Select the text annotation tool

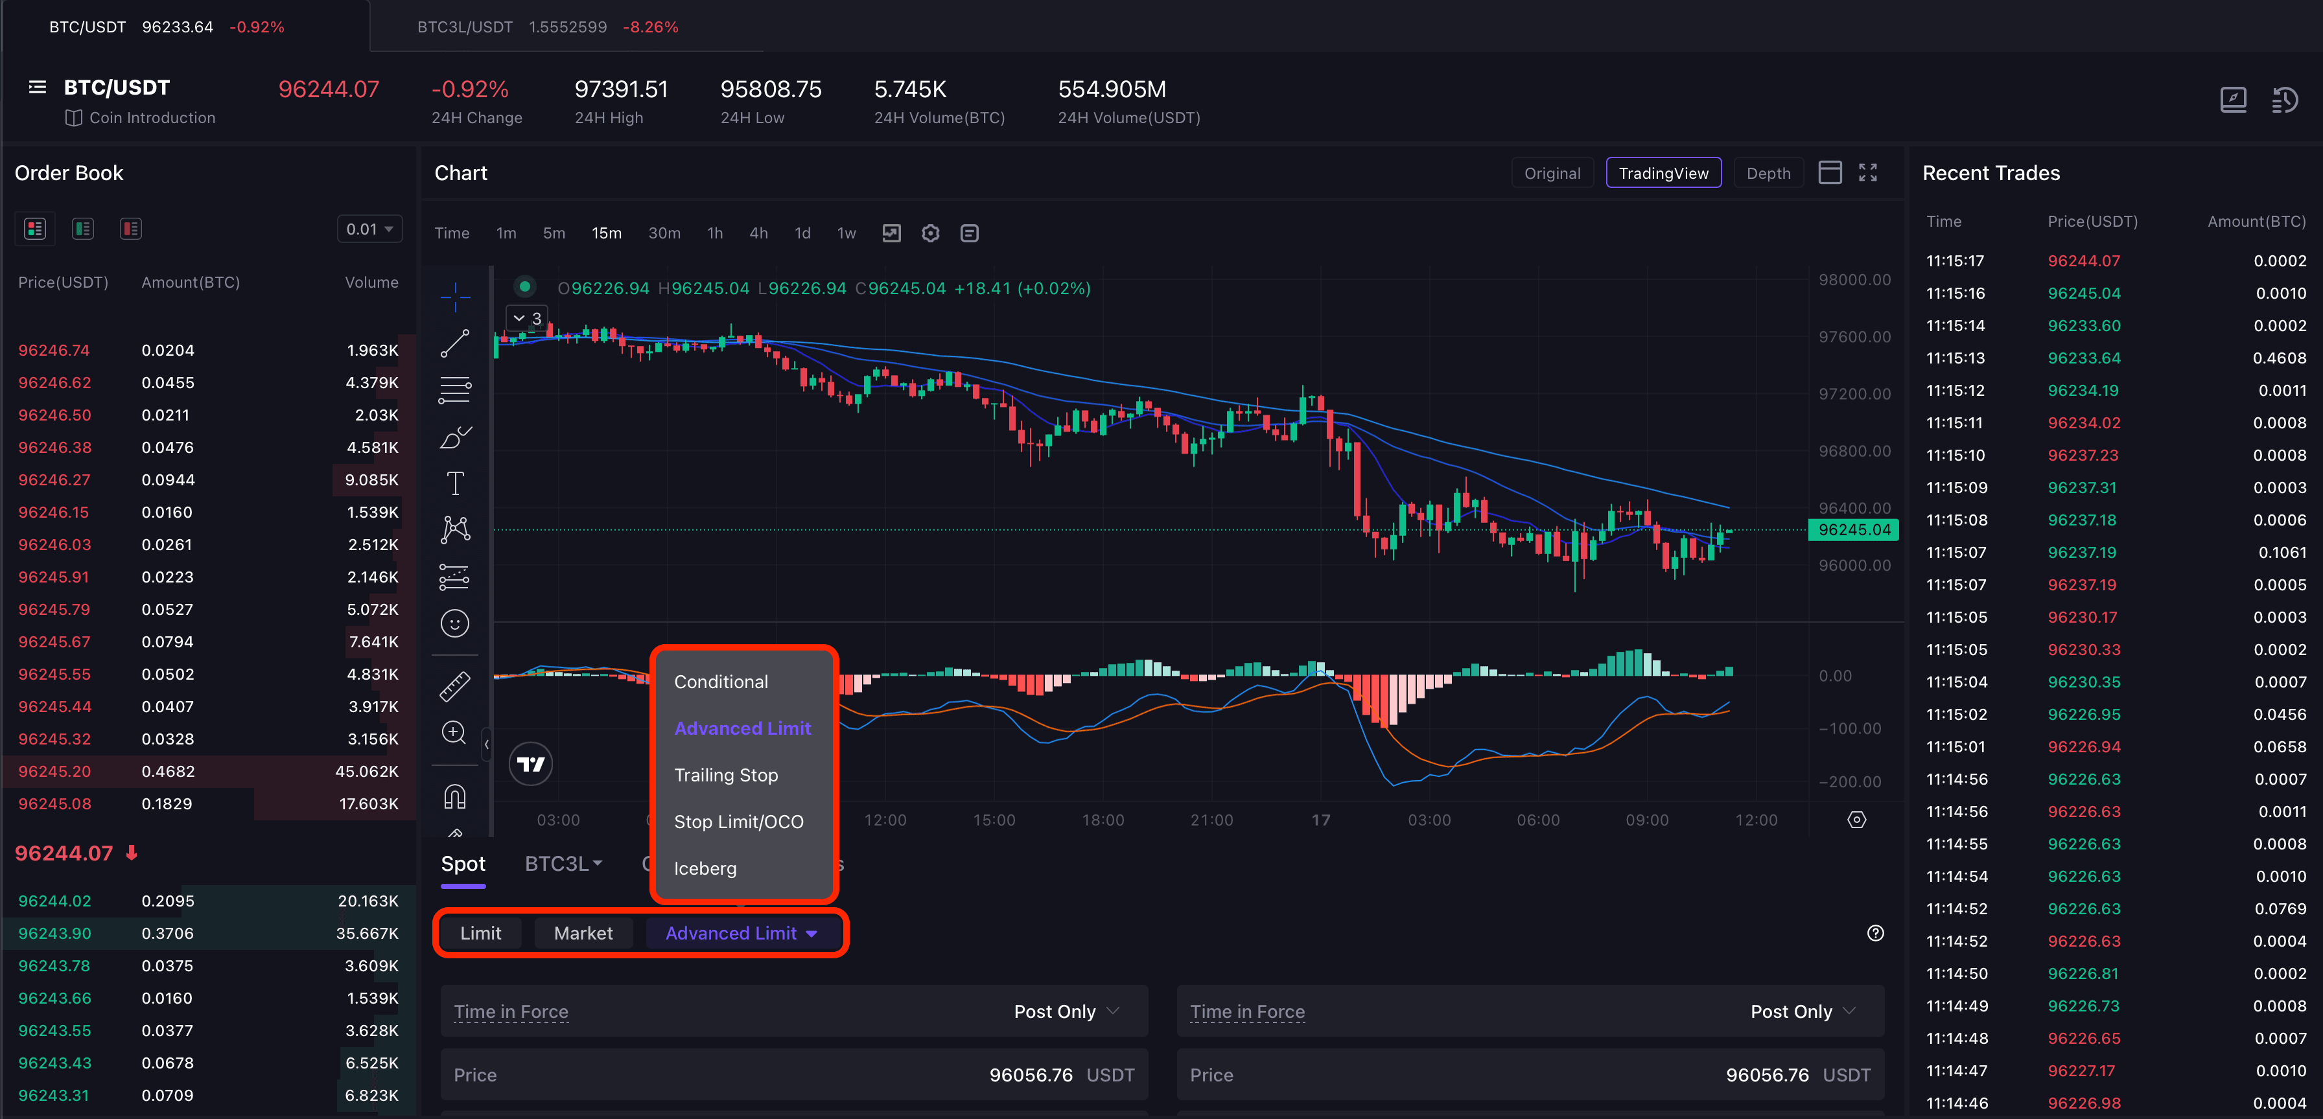pos(454,483)
